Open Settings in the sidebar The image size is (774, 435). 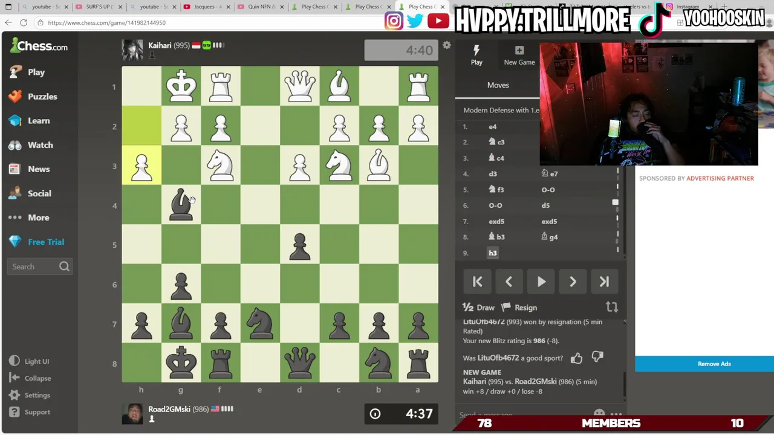pos(30,395)
